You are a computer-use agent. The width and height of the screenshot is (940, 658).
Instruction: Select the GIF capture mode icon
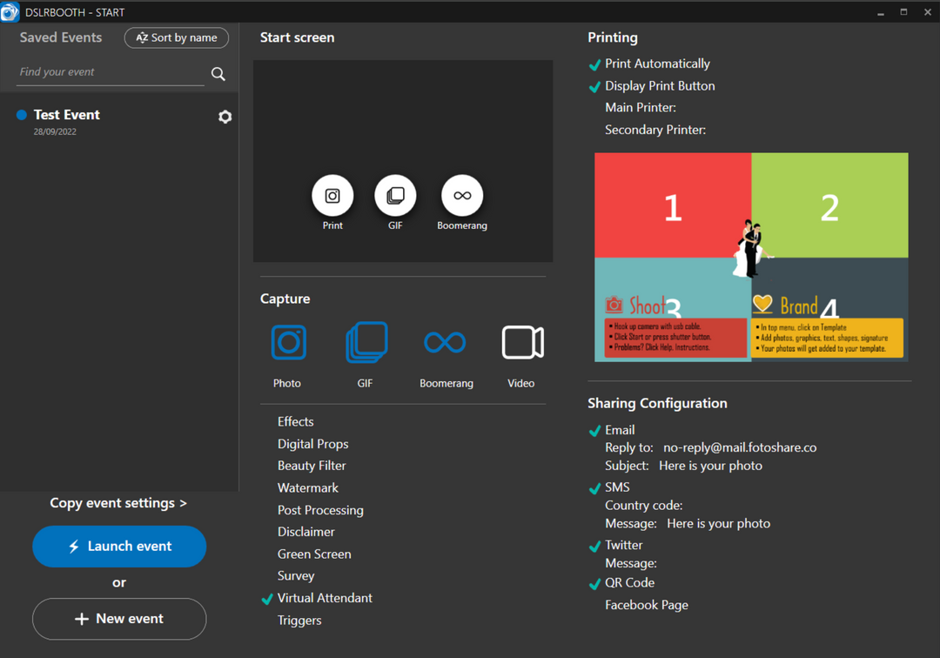tap(366, 343)
